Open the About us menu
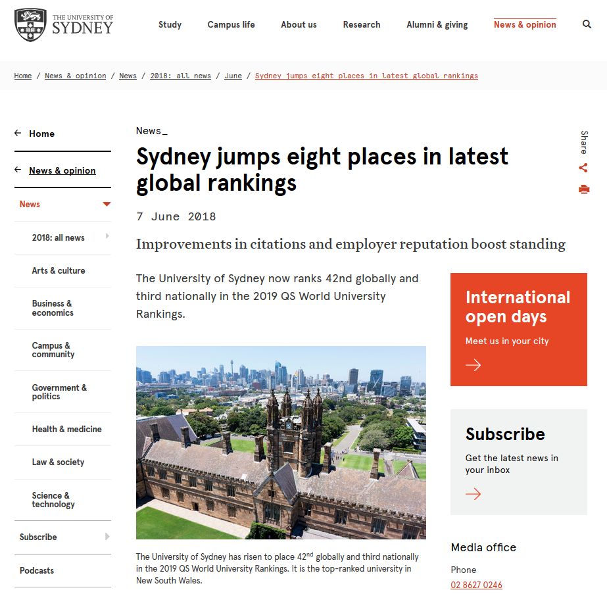The image size is (607, 594). point(299,25)
